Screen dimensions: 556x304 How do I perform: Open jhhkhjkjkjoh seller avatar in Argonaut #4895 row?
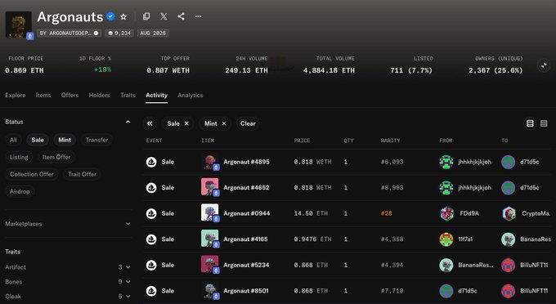tap(446, 162)
